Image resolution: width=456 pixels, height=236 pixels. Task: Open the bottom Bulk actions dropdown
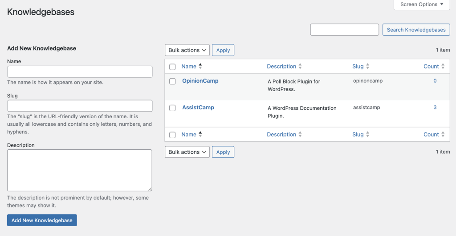click(187, 152)
